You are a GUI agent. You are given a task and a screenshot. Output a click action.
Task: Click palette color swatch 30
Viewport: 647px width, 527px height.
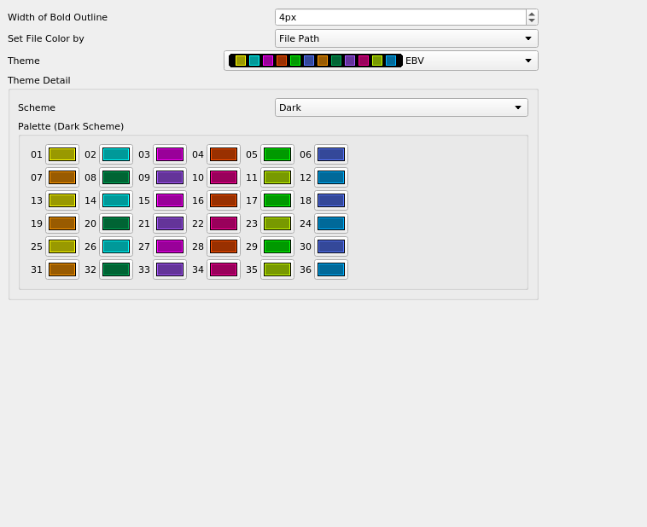coord(331,246)
